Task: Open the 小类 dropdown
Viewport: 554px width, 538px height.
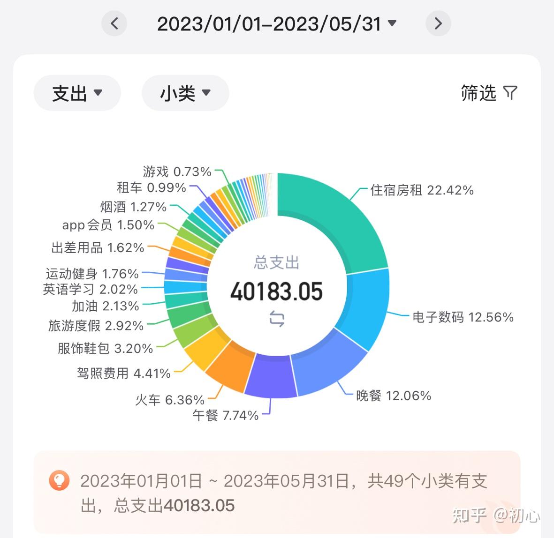Action: (184, 93)
